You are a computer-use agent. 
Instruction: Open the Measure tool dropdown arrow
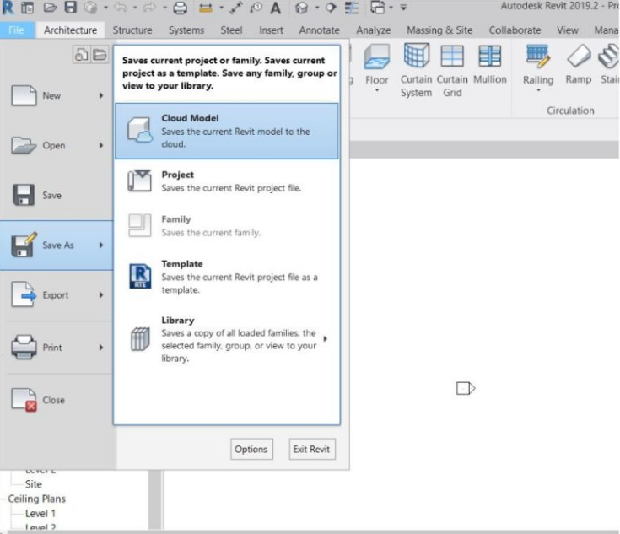click(x=221, y=8)
